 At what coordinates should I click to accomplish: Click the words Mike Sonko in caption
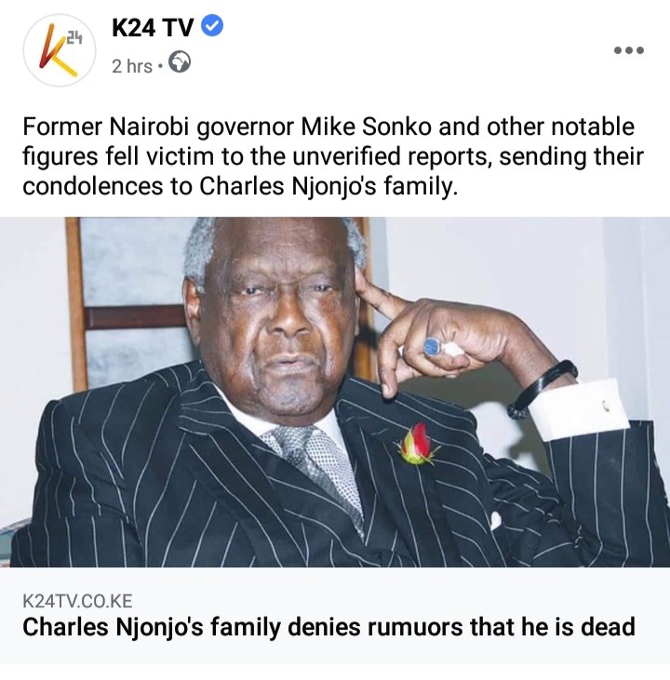coord(367,127)
